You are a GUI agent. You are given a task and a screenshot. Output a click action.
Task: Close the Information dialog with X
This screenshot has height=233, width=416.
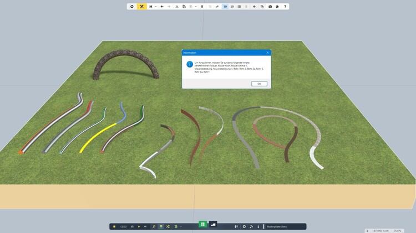(x=267, y=53)
